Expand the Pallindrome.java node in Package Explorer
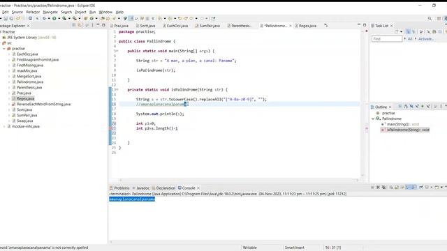The width and height of the screenshot is (447, 251). pyautogui.click(x=9, y=82)
